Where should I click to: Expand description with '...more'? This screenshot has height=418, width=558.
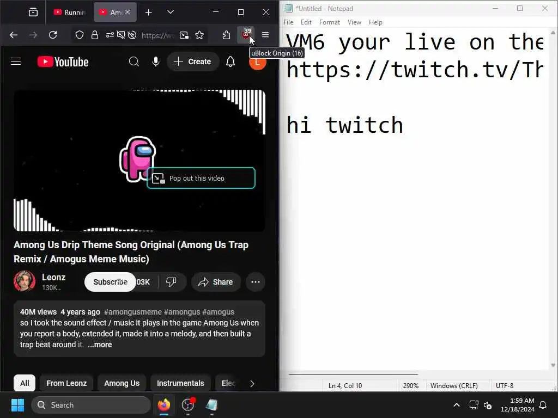(x=100, y=345)
